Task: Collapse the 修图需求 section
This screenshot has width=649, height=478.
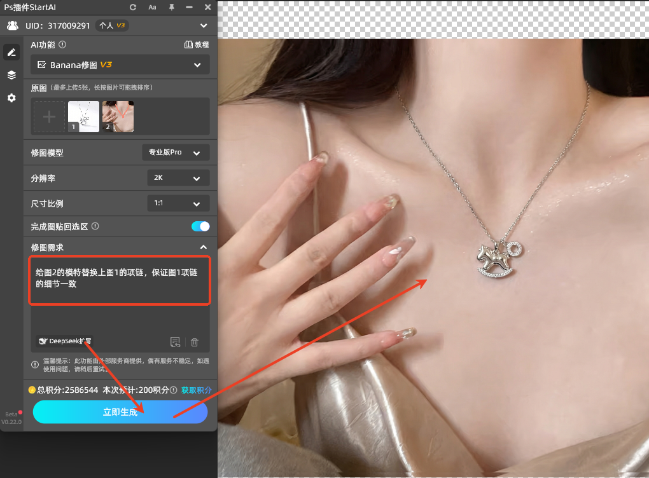Action: tap(204, 247)
